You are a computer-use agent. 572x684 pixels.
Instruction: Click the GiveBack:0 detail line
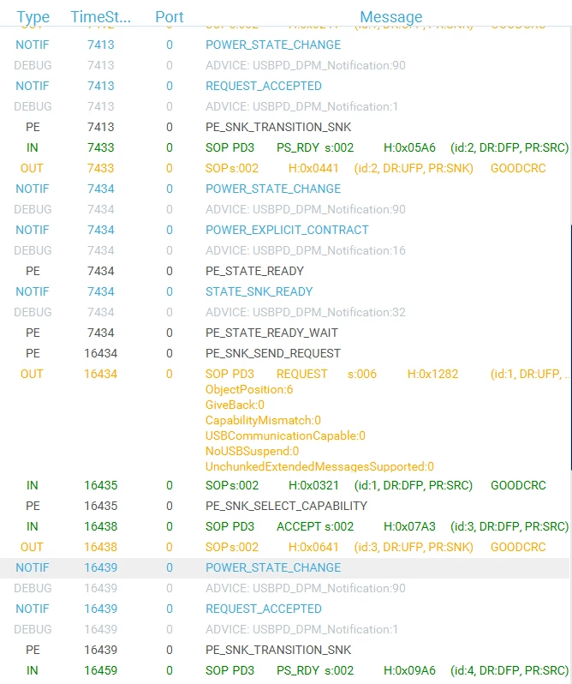(x=235, y=405)
